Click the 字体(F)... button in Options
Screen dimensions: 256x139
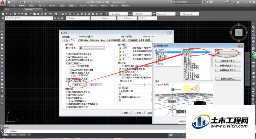[x=96, y=85]
